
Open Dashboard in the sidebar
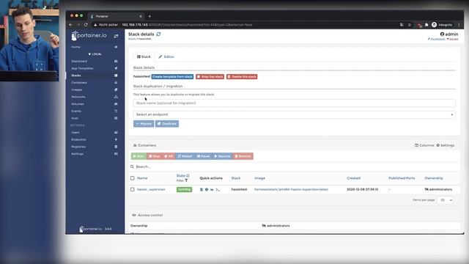click(x=79, y=61)
